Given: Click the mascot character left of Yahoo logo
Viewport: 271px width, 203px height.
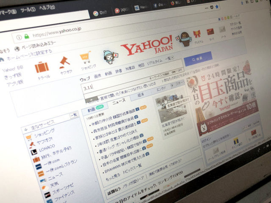Looking at the screenshot, I should click(110, 57).
